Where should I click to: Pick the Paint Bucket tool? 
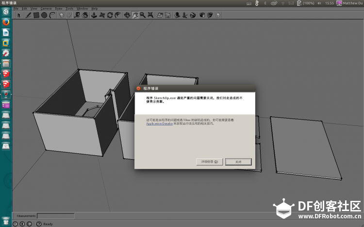(x=85, y=15)
